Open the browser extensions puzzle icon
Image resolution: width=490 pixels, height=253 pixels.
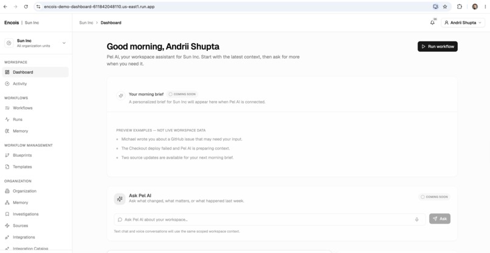click(460, 7)
